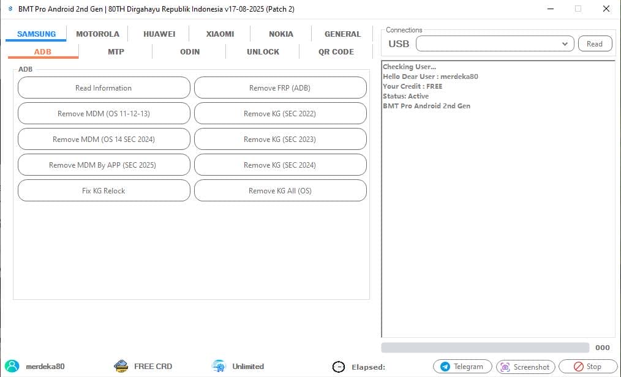Switch to the MOTOROLA tab

tap(97, 34)
